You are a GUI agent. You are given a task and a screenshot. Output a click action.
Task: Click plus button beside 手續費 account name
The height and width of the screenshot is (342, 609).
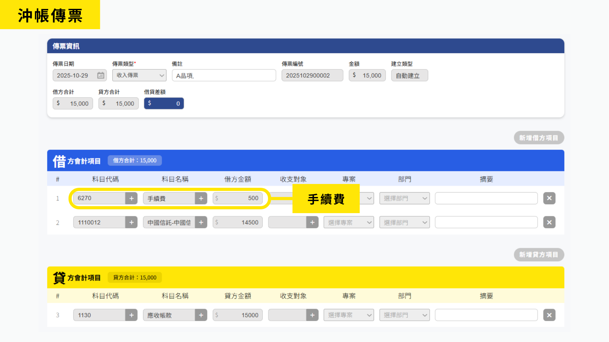(x=201, y=198)
